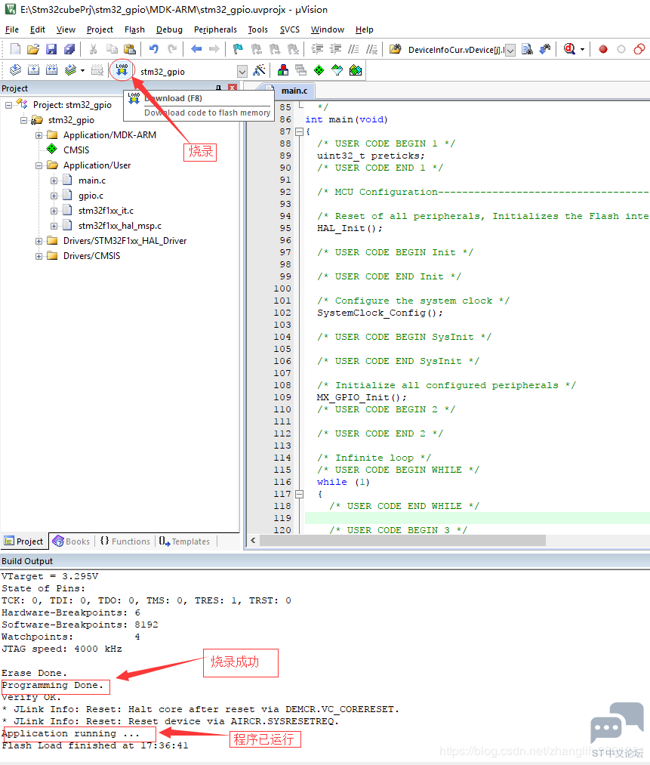650x765 pixels.
Task: Navigate backwards with blue left arrow
Action: coord(196,49)
